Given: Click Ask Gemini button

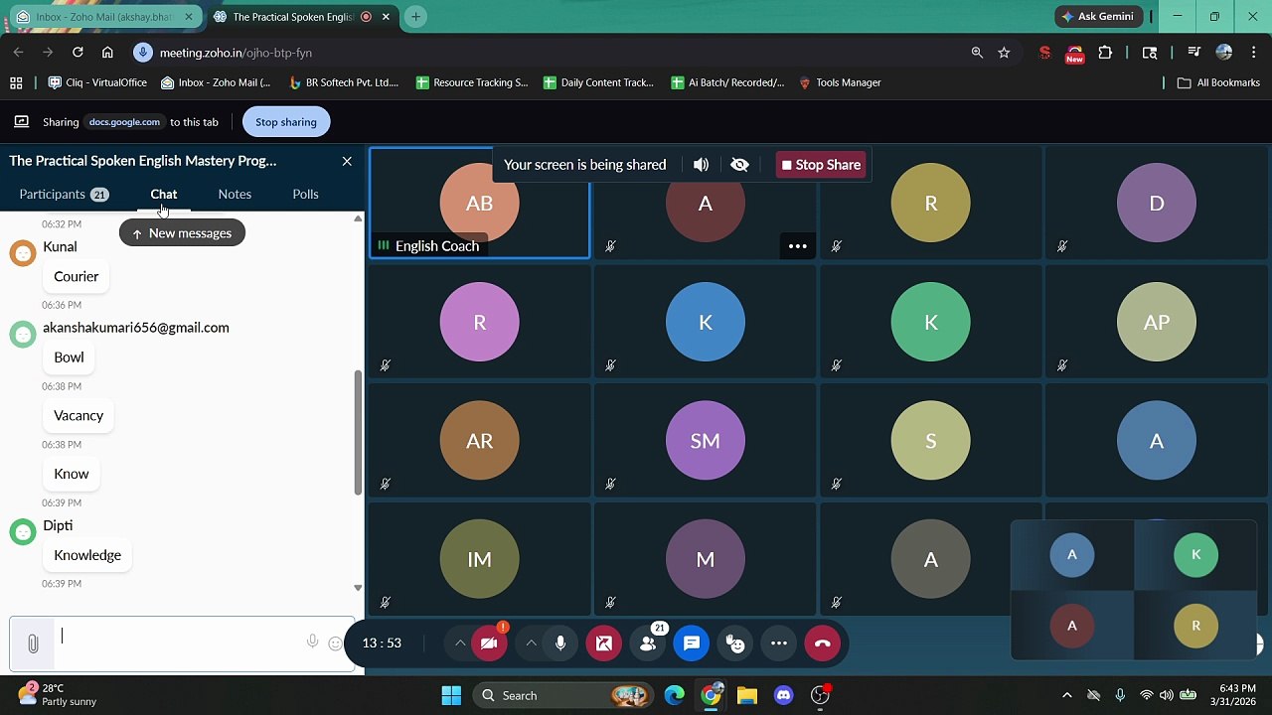Looking at the screenshot, I should (x=1097, y=17).
